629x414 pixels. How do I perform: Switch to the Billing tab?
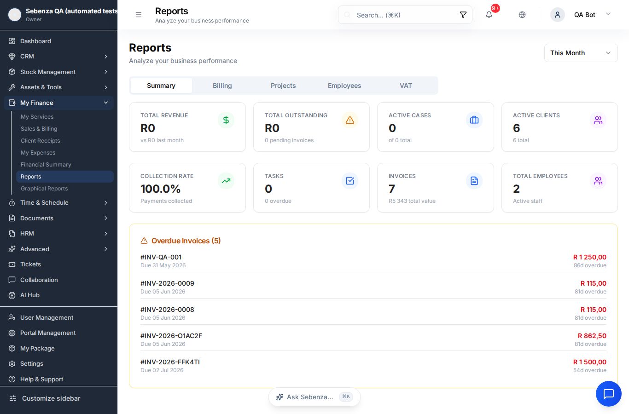222,86
